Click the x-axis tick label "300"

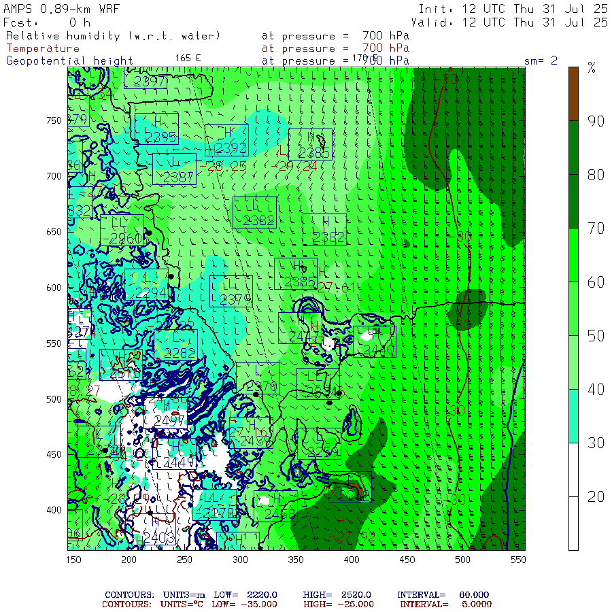240,560
